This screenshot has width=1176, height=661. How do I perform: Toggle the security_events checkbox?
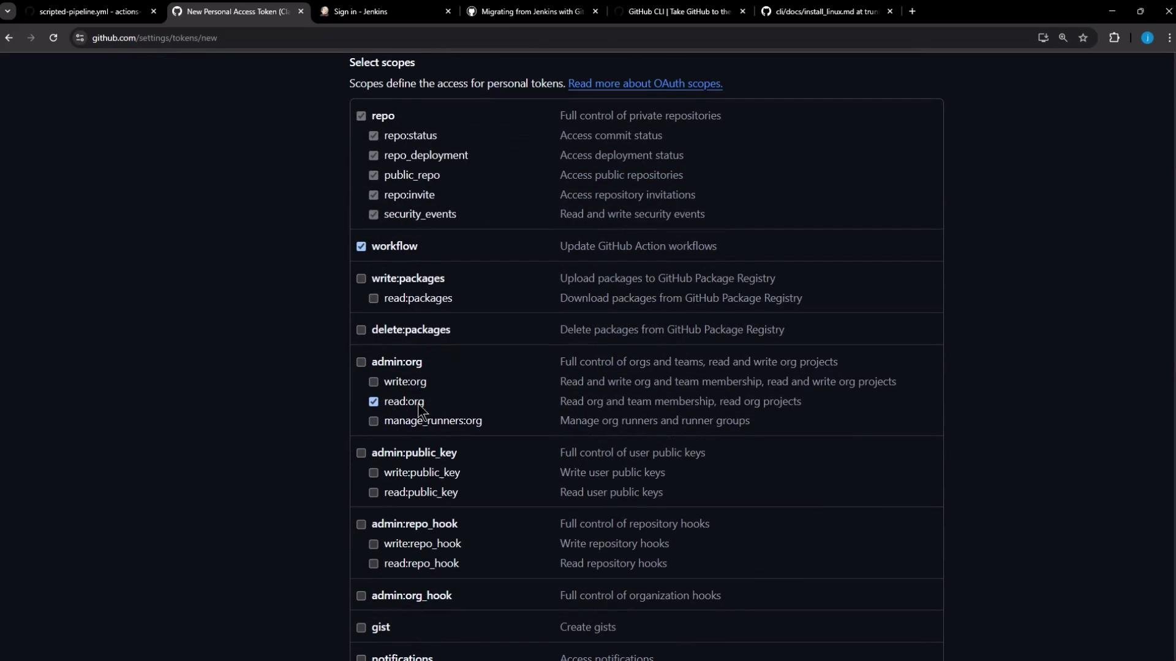pos(374,215)
